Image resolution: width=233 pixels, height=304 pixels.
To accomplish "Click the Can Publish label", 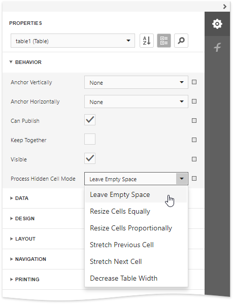I will (25, 121).
